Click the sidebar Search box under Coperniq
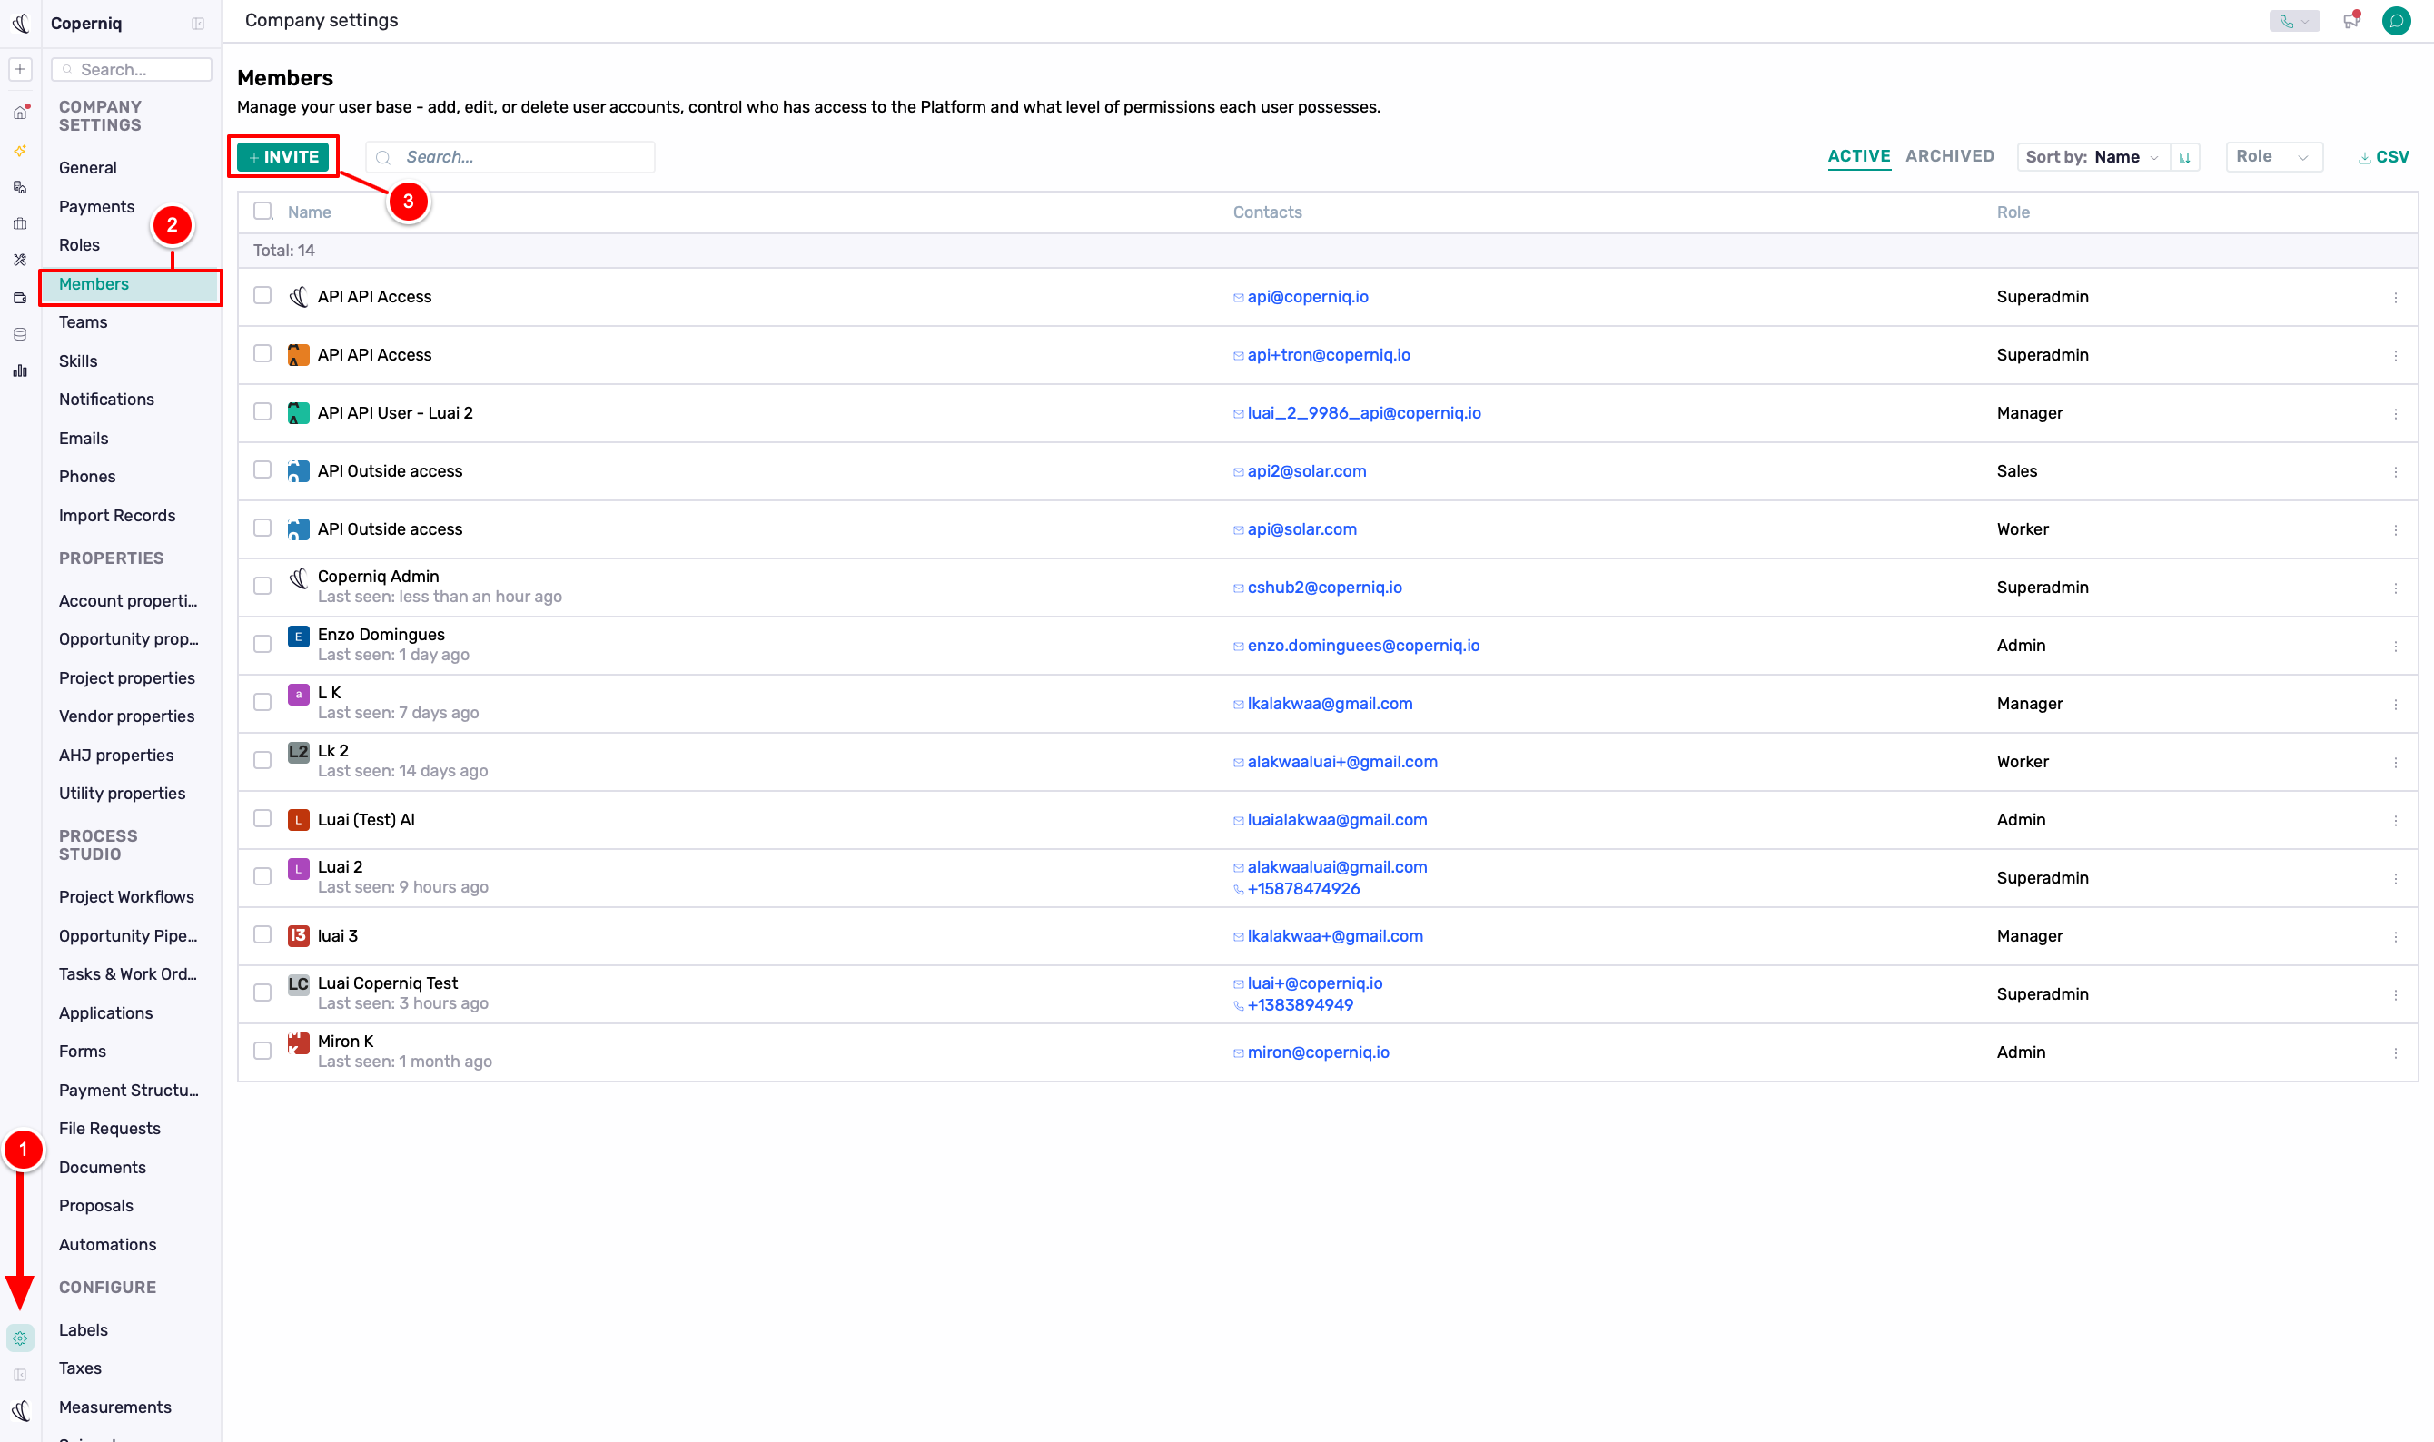The height and width of the screenshot is (1442, 2434). pos(131,69)
